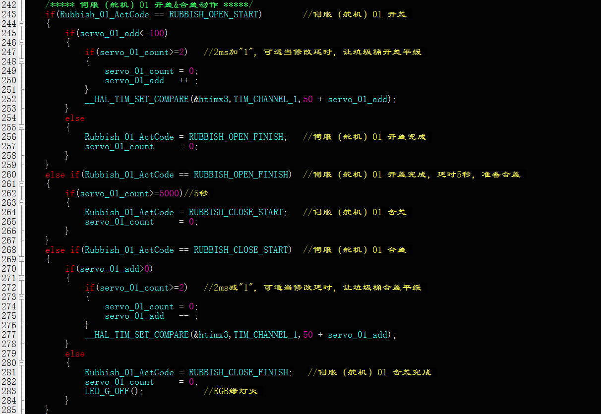Click line number 260 in the gutter
This screenshot has height=414, width=601.
(x=9, y=175)
